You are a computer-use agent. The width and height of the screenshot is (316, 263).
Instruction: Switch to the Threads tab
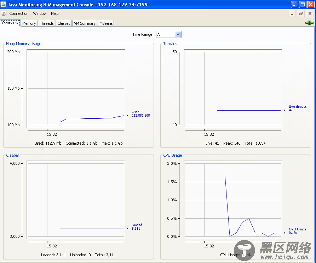coord(47,23)
